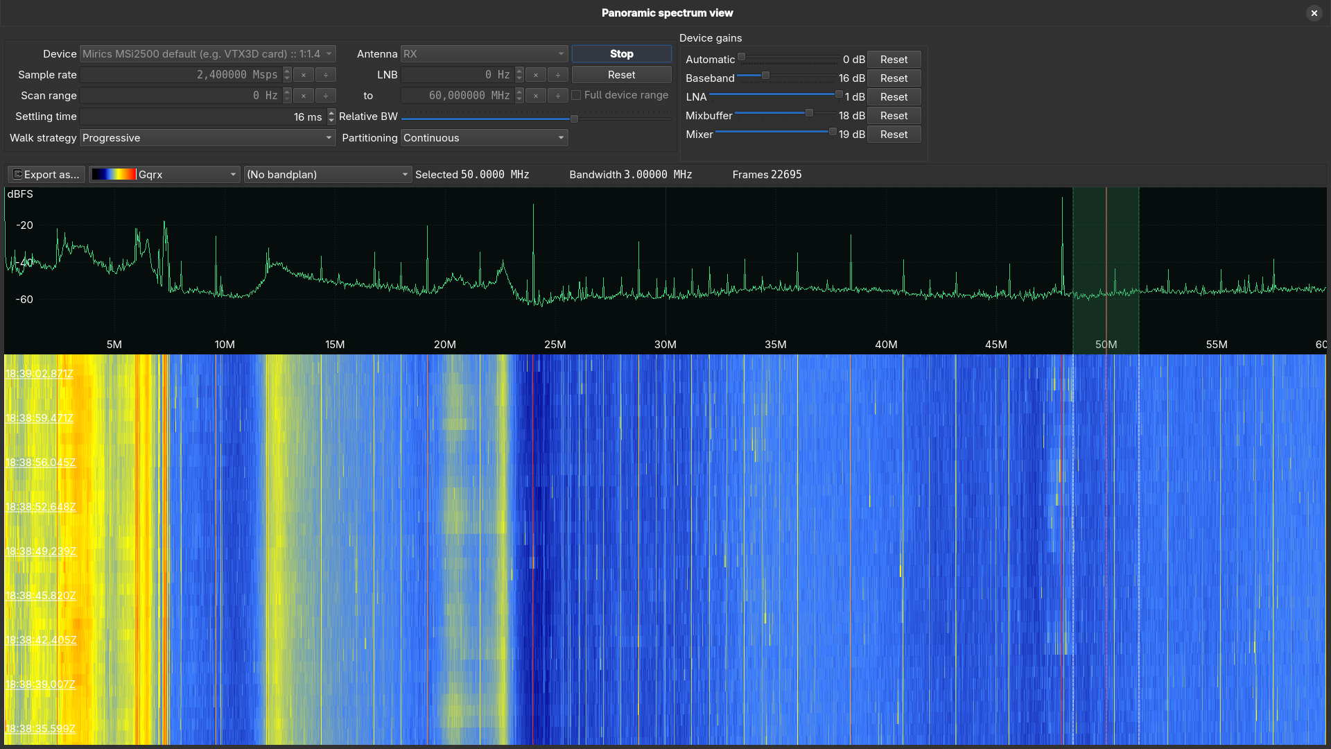Click the divide button beside Sample rate
This screenshot has width=1331, height=749.
(x=325, y=75)
